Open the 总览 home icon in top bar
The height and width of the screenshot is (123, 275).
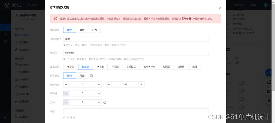pos(29,5)
